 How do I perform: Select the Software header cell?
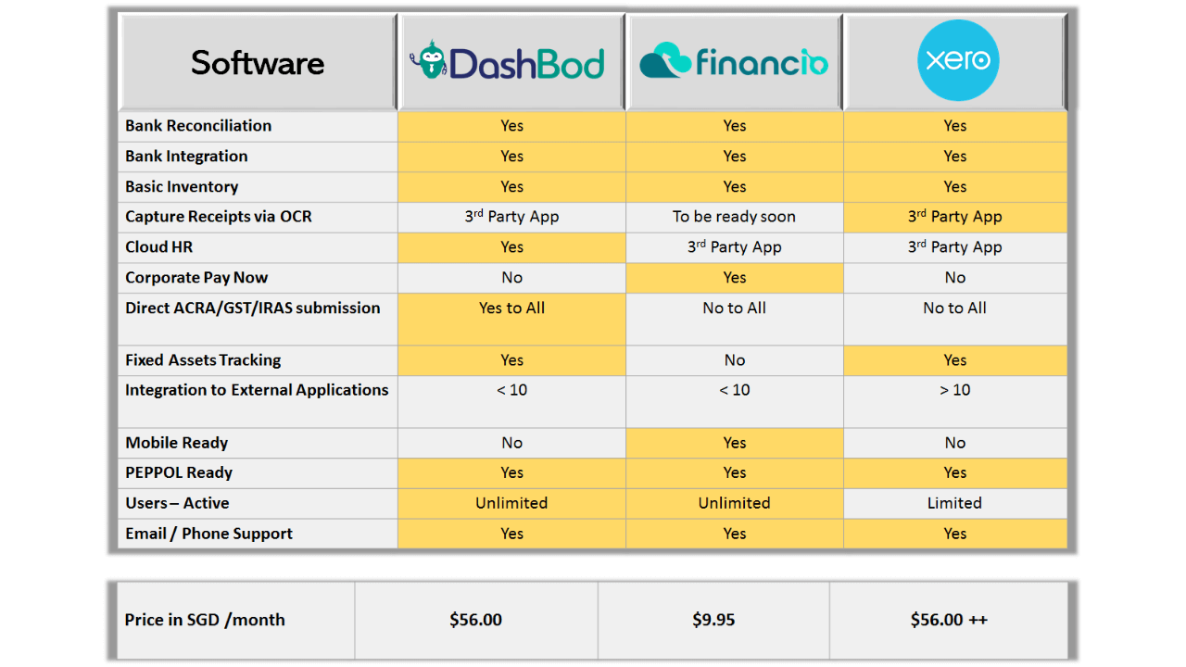pyautogui.click(x=258, y=62)
